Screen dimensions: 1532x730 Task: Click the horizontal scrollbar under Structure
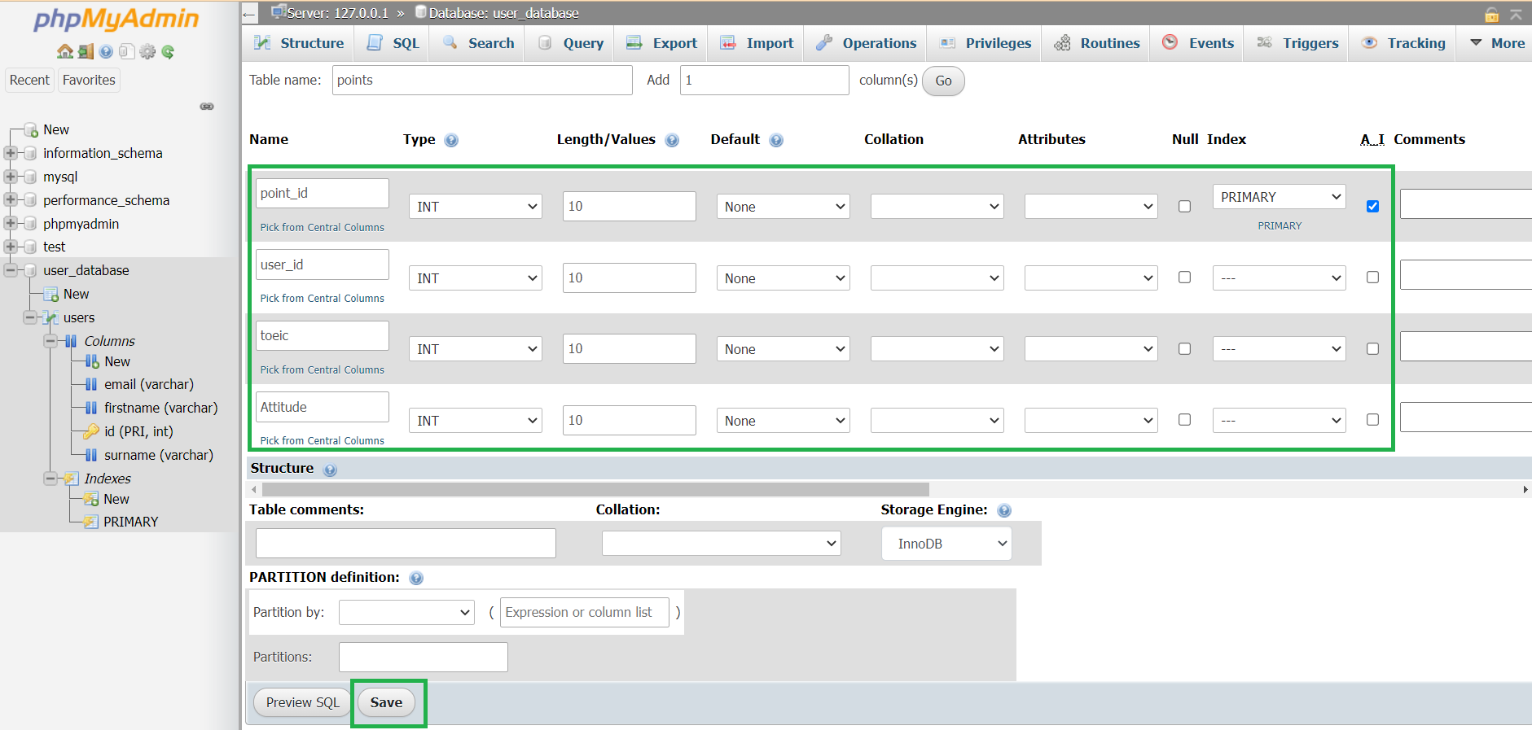[595, 489]
